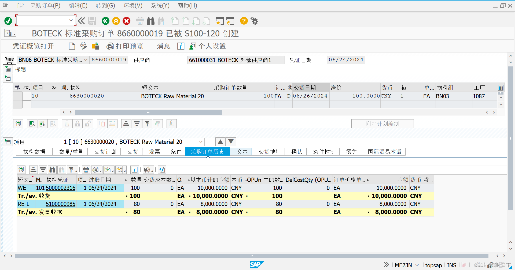
Task: Click the binoculars Find icon in the top toolbar
Action: tap(151, 21)
